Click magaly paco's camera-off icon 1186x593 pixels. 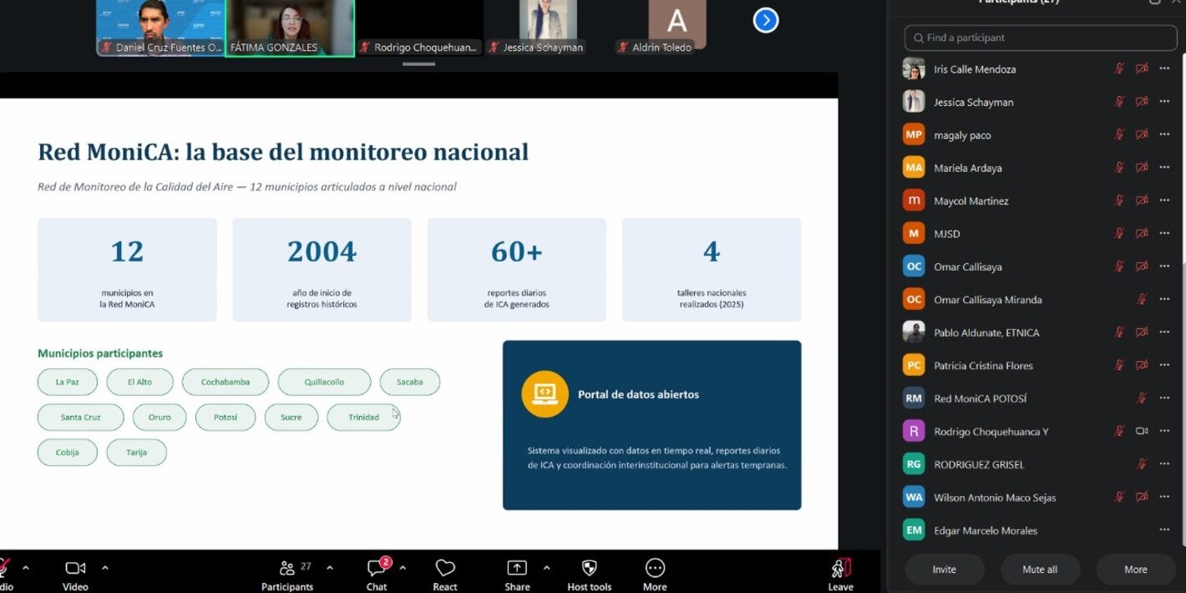click(x=1142, y=134)
